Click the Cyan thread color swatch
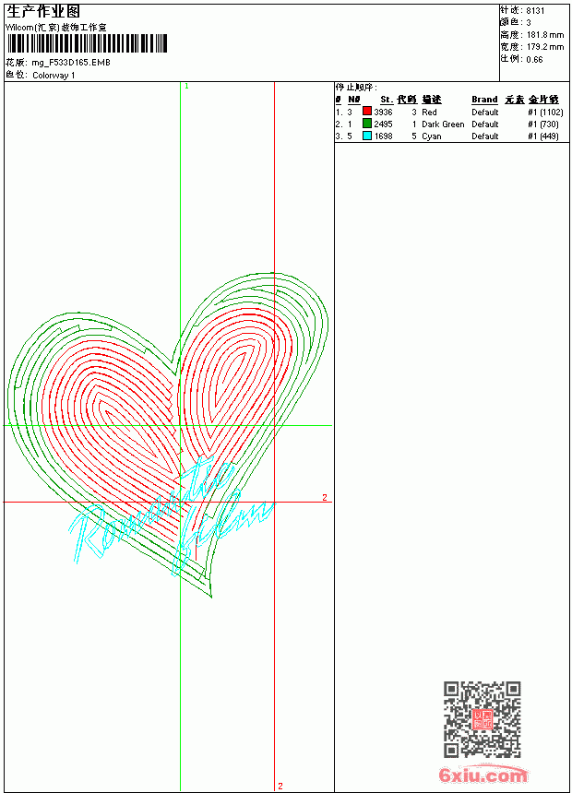Image resolution: width=572 pixels, height=793 pixels. [x=367, y=136]
